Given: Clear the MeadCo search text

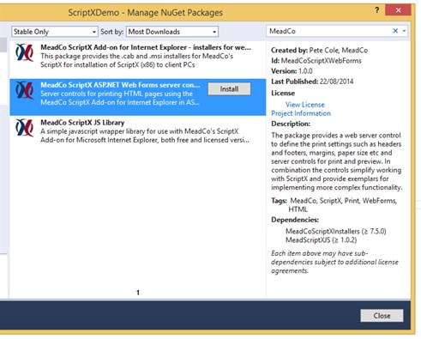Looking at the screenshot, I should 395,31.
